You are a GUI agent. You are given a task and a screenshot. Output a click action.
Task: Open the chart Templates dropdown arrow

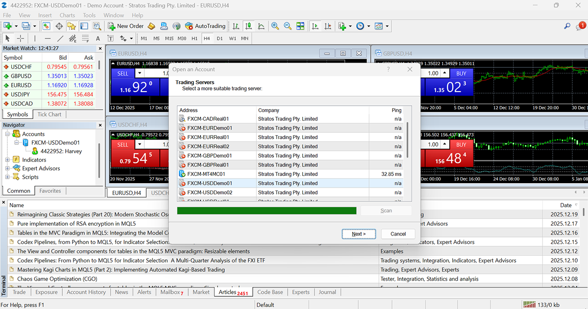(387, 26)
